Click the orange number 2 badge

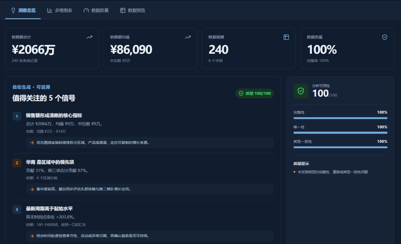[x=17, y=163]
